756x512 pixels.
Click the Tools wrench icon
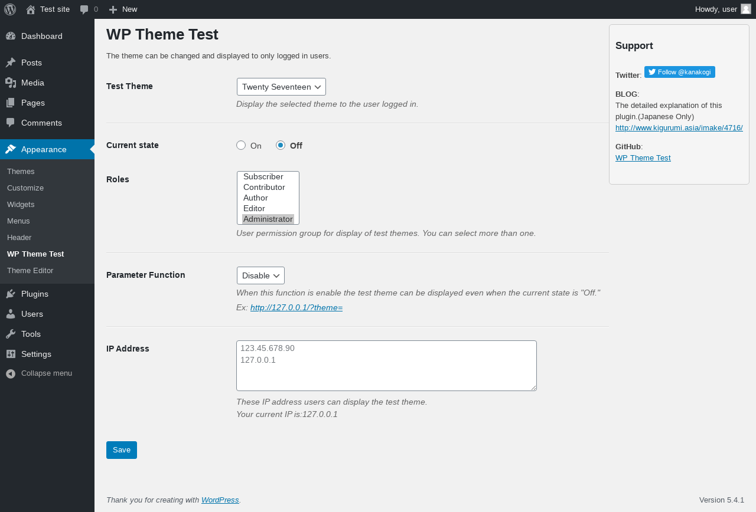pos(11,334)
